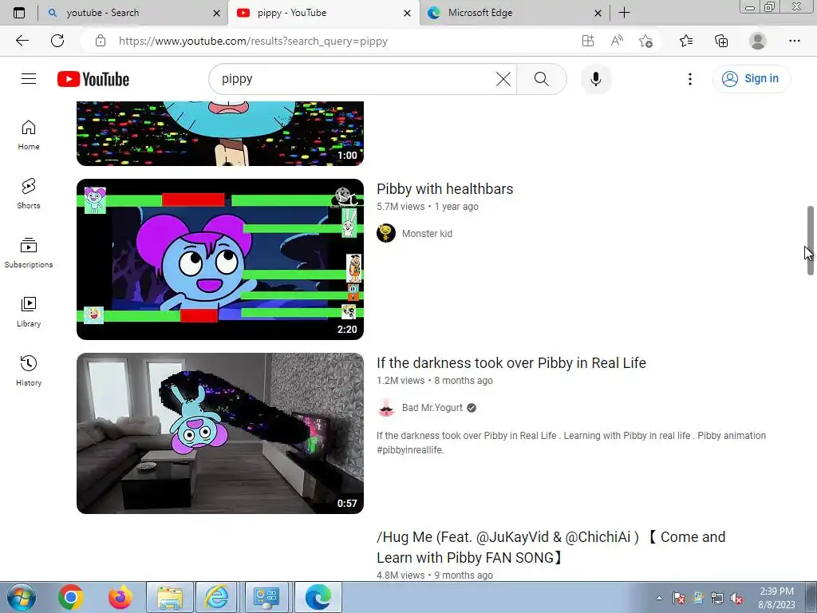Open Pibby with healthbars video thumbnail

tap(220, 259)
